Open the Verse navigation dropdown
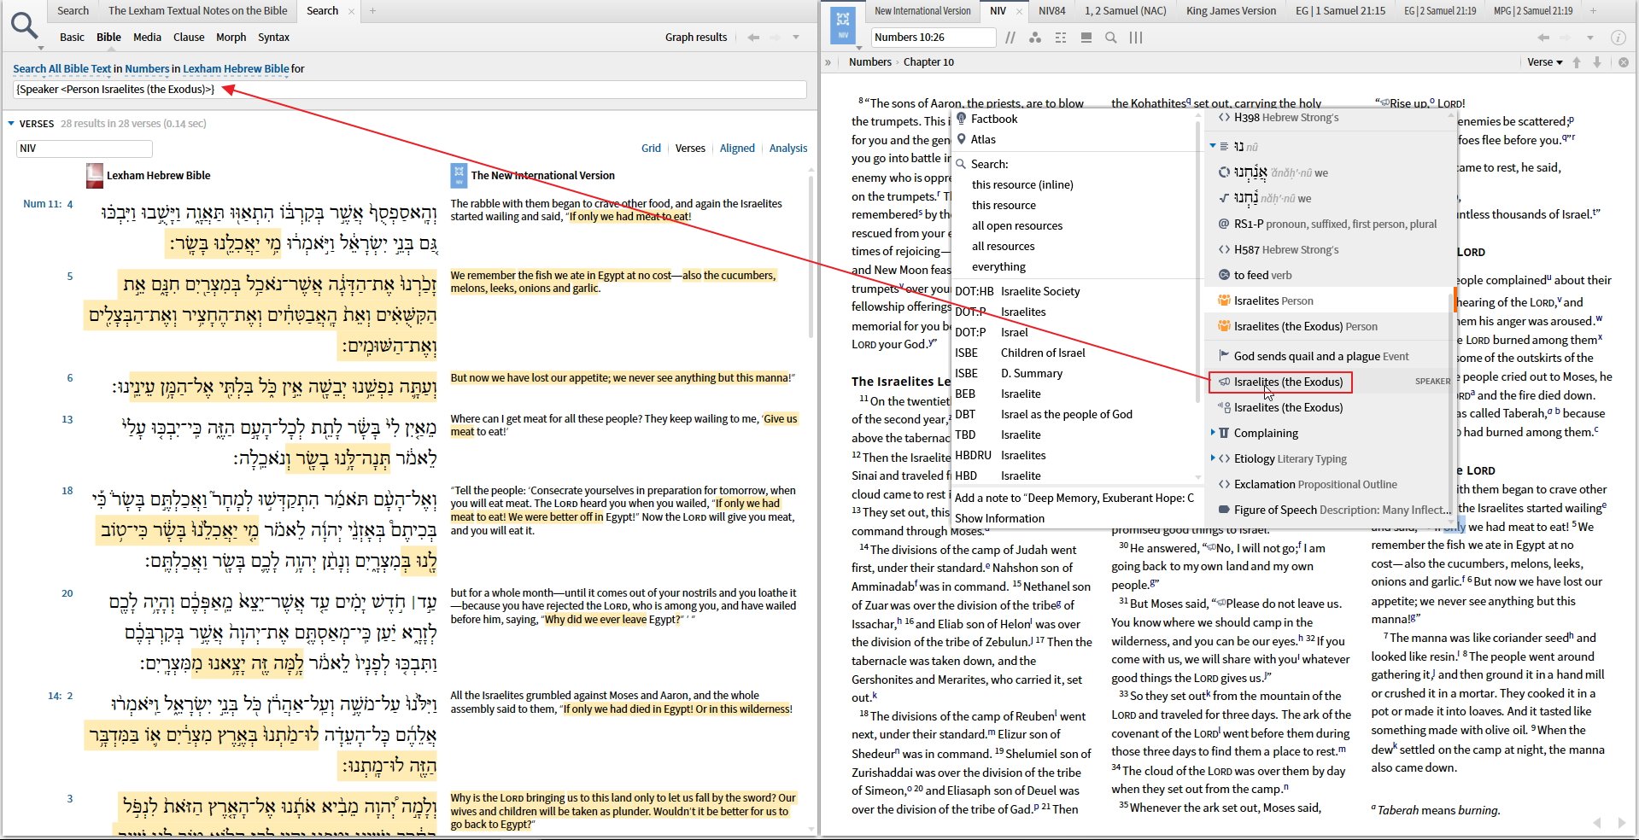 (x=1545, y=62)
